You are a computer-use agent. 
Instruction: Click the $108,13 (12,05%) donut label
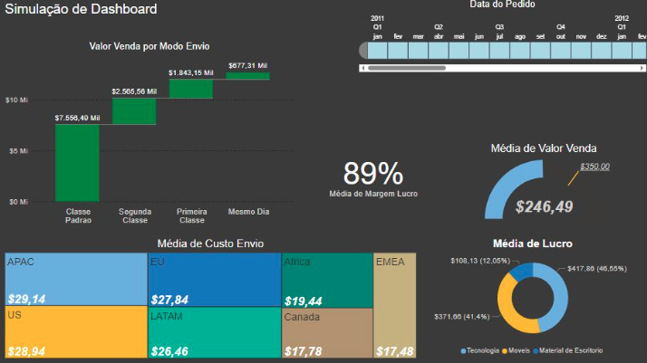coord(480,261)
